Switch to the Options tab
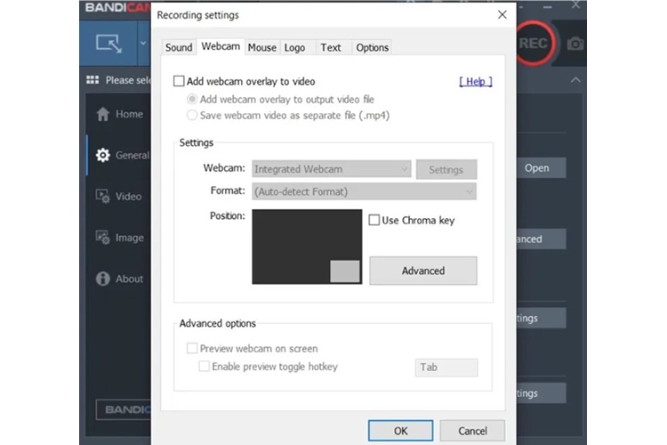This screenshot has height=445, width=667. pos(373,47)
